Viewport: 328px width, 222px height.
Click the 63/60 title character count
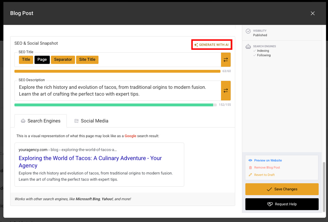pyautogui.click(x=227, y=71)
